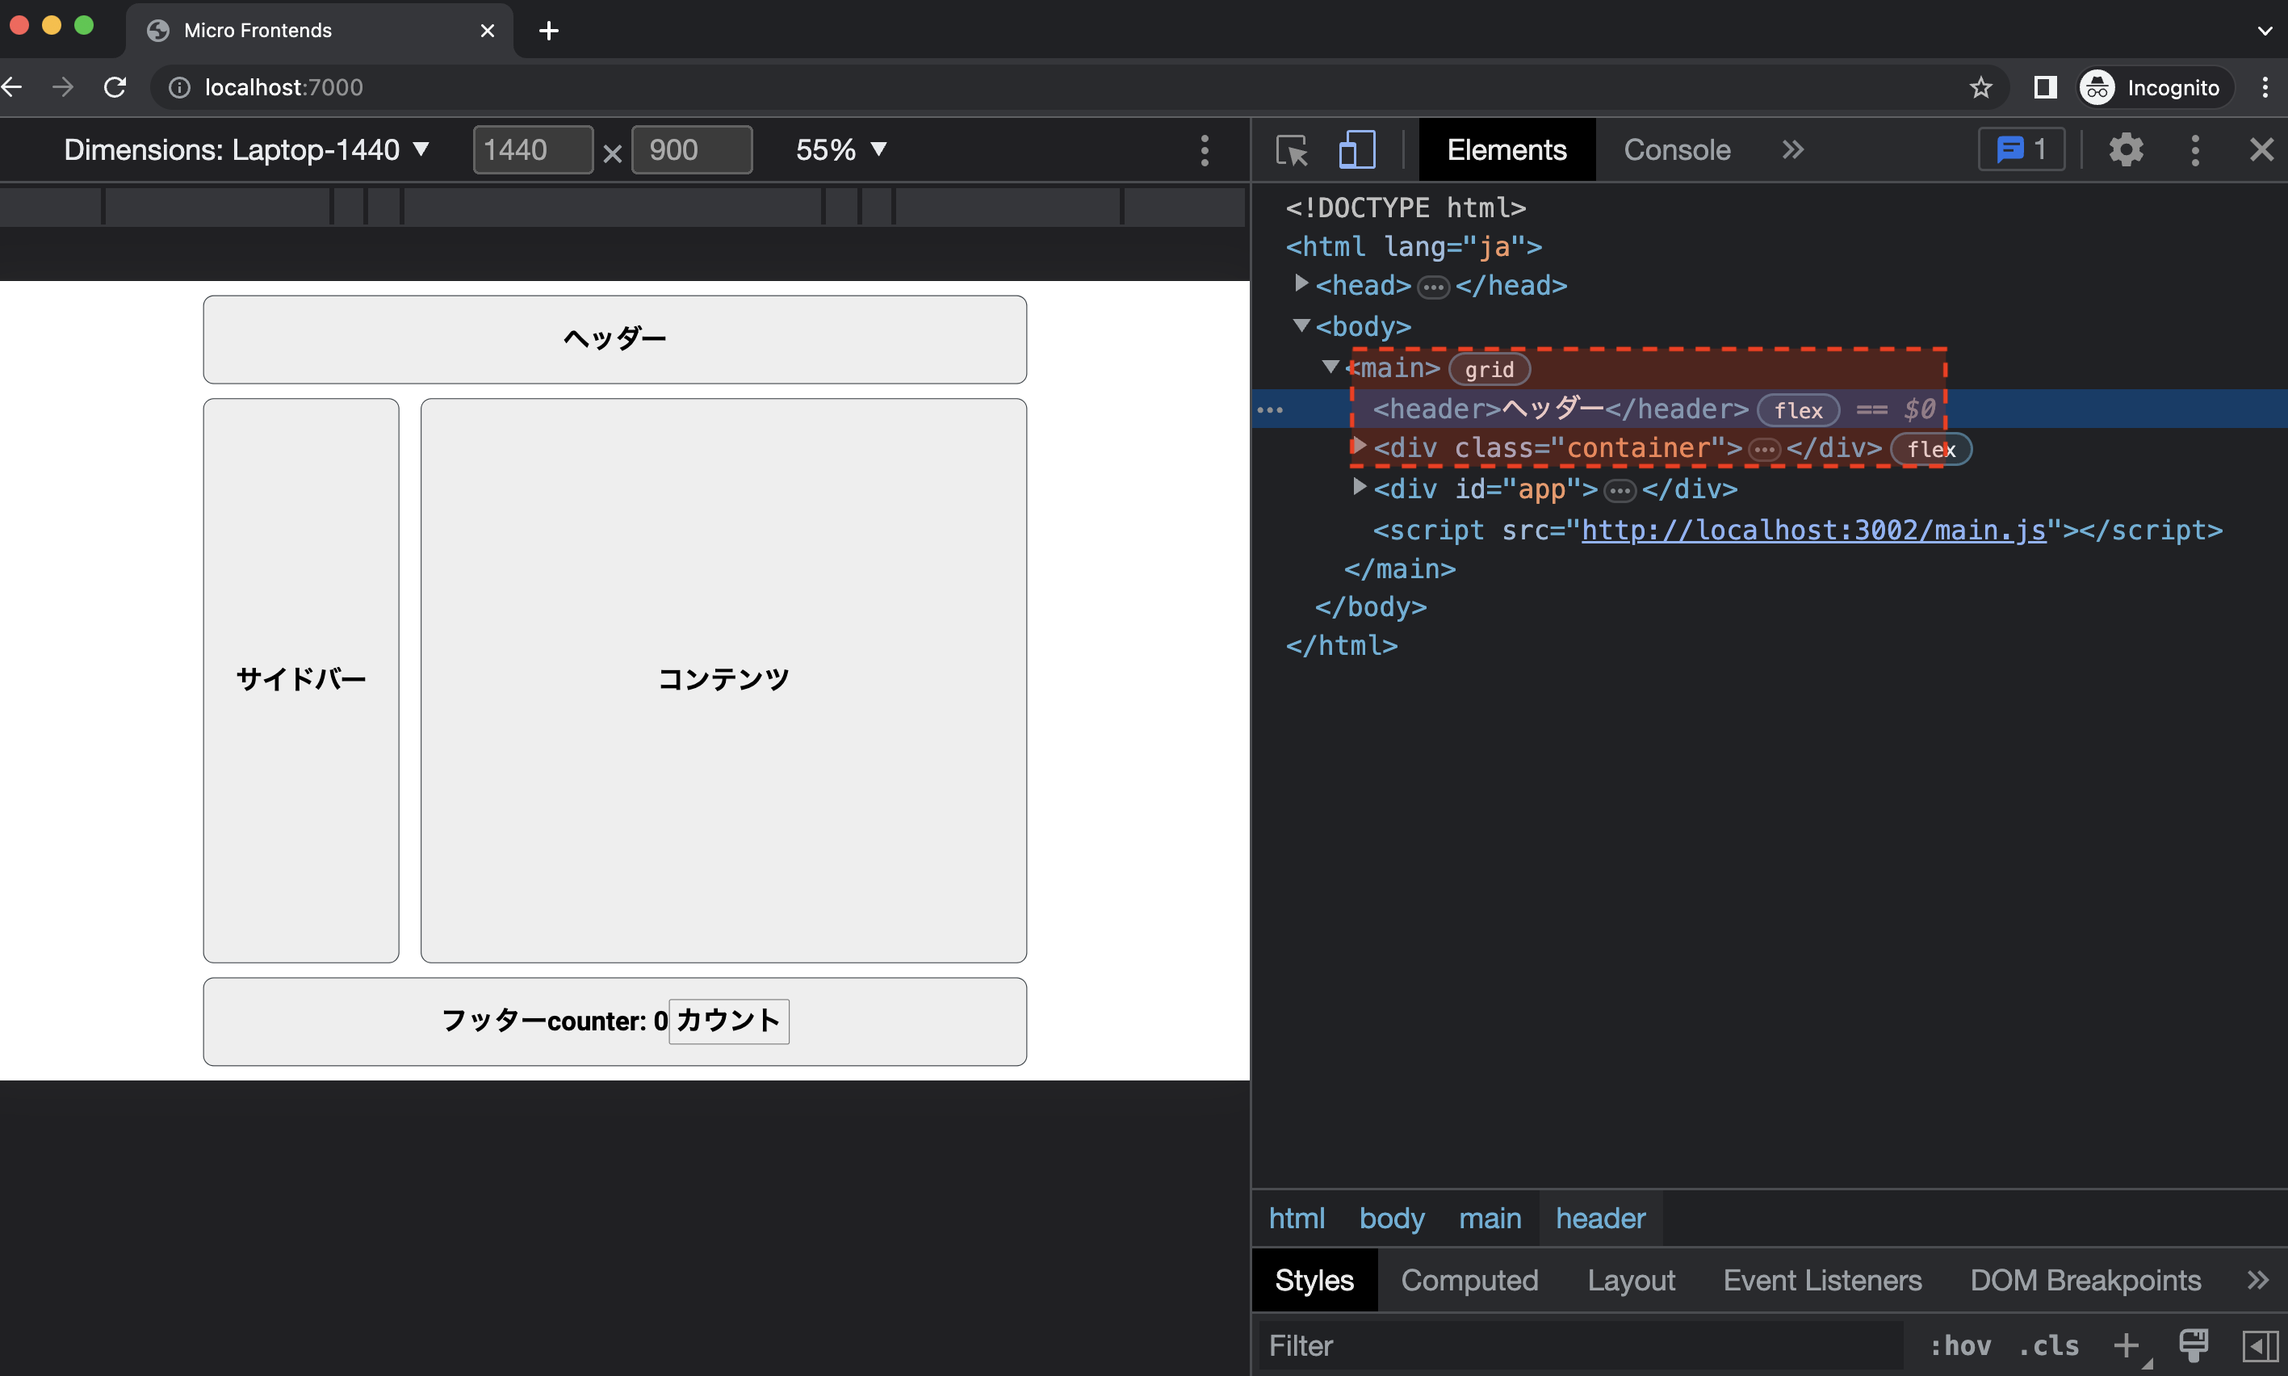This screenshot has width=2288, height=1376.
Task: Click the row actions ellipsis beside header
Action: pos(1270,410)
